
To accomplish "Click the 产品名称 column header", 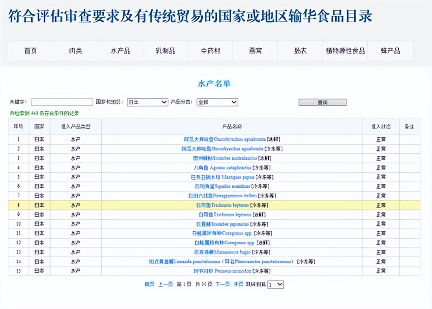I will coord(232,126).
